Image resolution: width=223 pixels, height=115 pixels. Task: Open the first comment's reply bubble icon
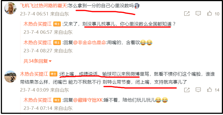click(198, 13)
